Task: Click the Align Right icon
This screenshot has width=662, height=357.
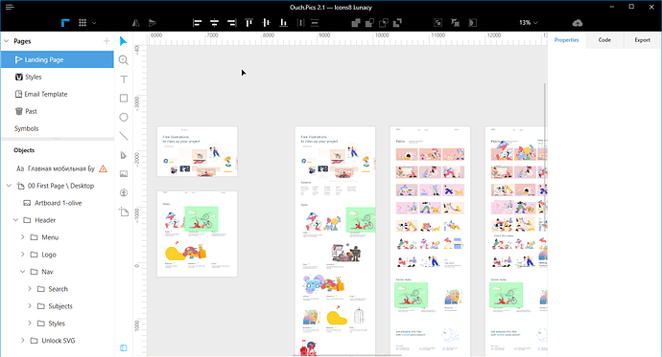Action: (x=231, y=23)
